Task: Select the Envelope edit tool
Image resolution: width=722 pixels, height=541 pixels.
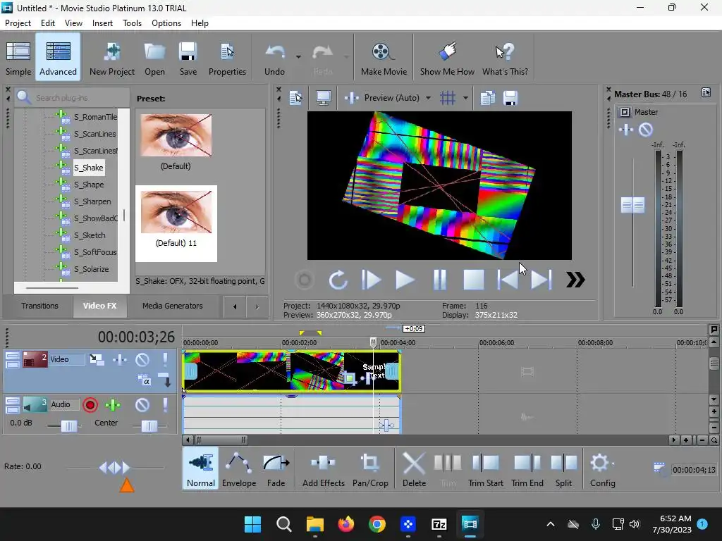Action: click(239, 469)
